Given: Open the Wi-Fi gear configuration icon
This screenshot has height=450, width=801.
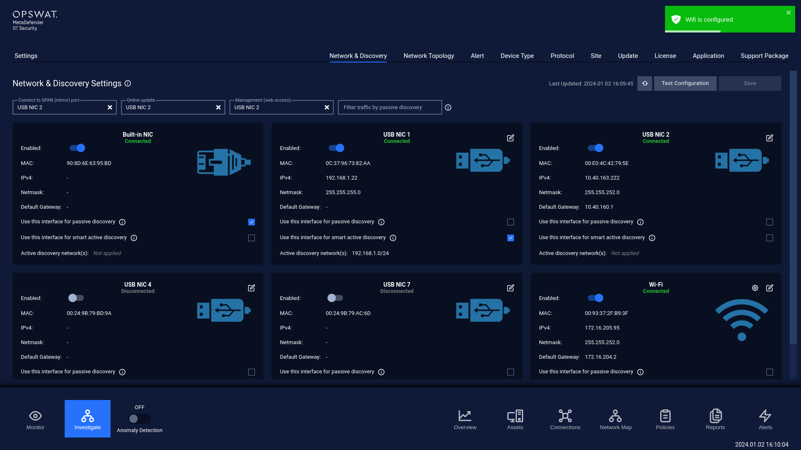Looking at the screenshot, I should click(x=755, y=288).
